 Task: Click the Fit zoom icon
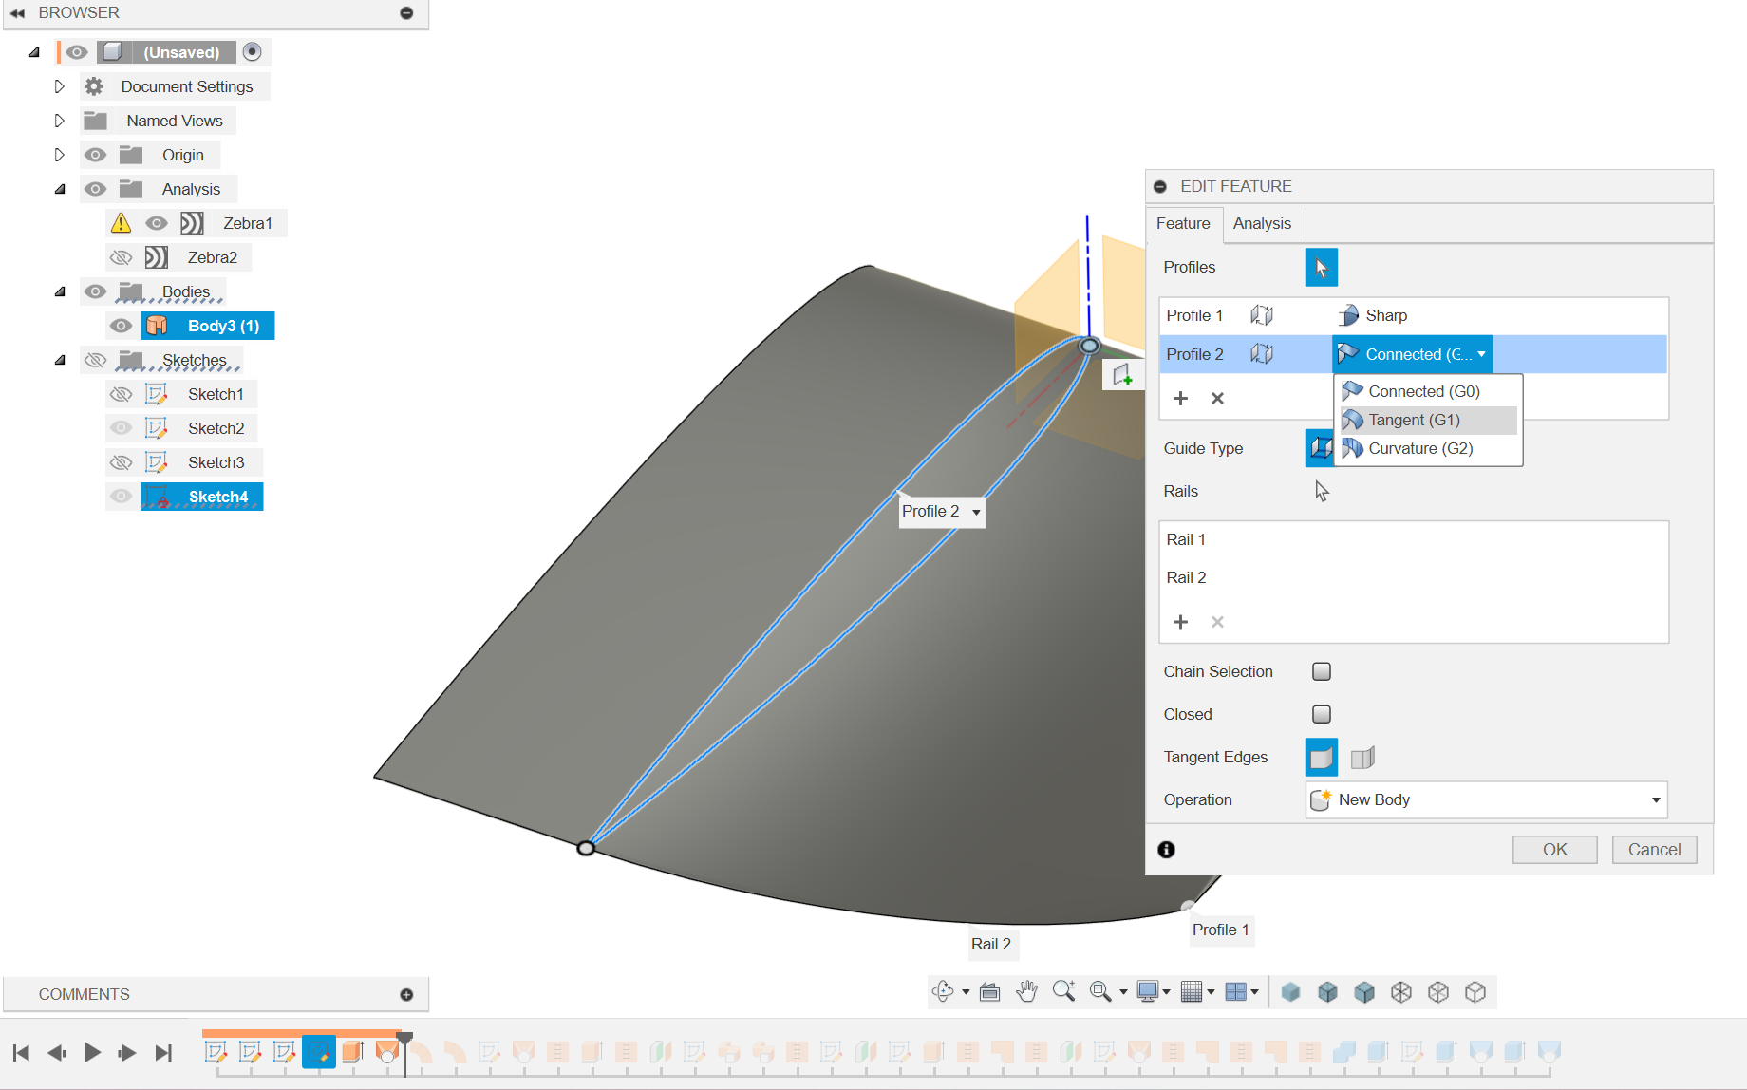pyautogui.click(x=1099, y=991)
